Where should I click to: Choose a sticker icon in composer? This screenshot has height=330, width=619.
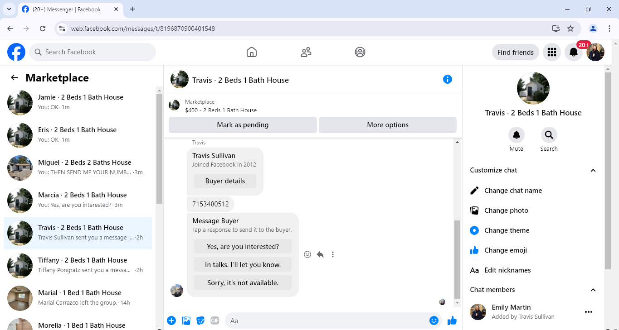[200, 320]
